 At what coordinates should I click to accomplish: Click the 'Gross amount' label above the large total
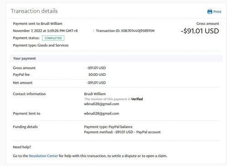pyautogui.click(x=207, y=24)
